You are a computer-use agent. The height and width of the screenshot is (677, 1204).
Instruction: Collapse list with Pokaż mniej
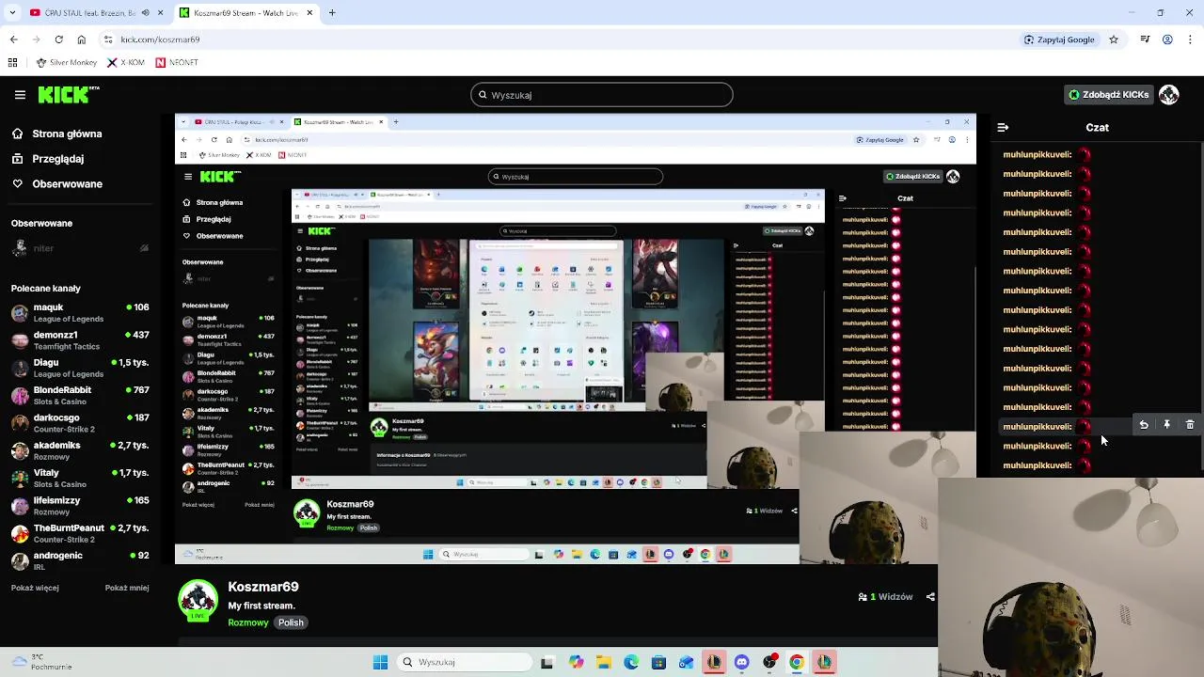127,588
